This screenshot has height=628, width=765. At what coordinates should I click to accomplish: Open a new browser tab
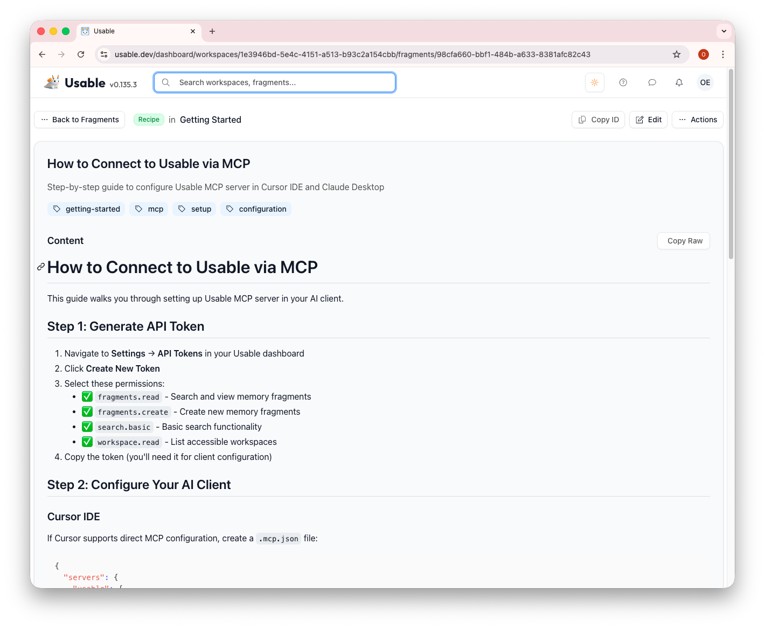212,31
